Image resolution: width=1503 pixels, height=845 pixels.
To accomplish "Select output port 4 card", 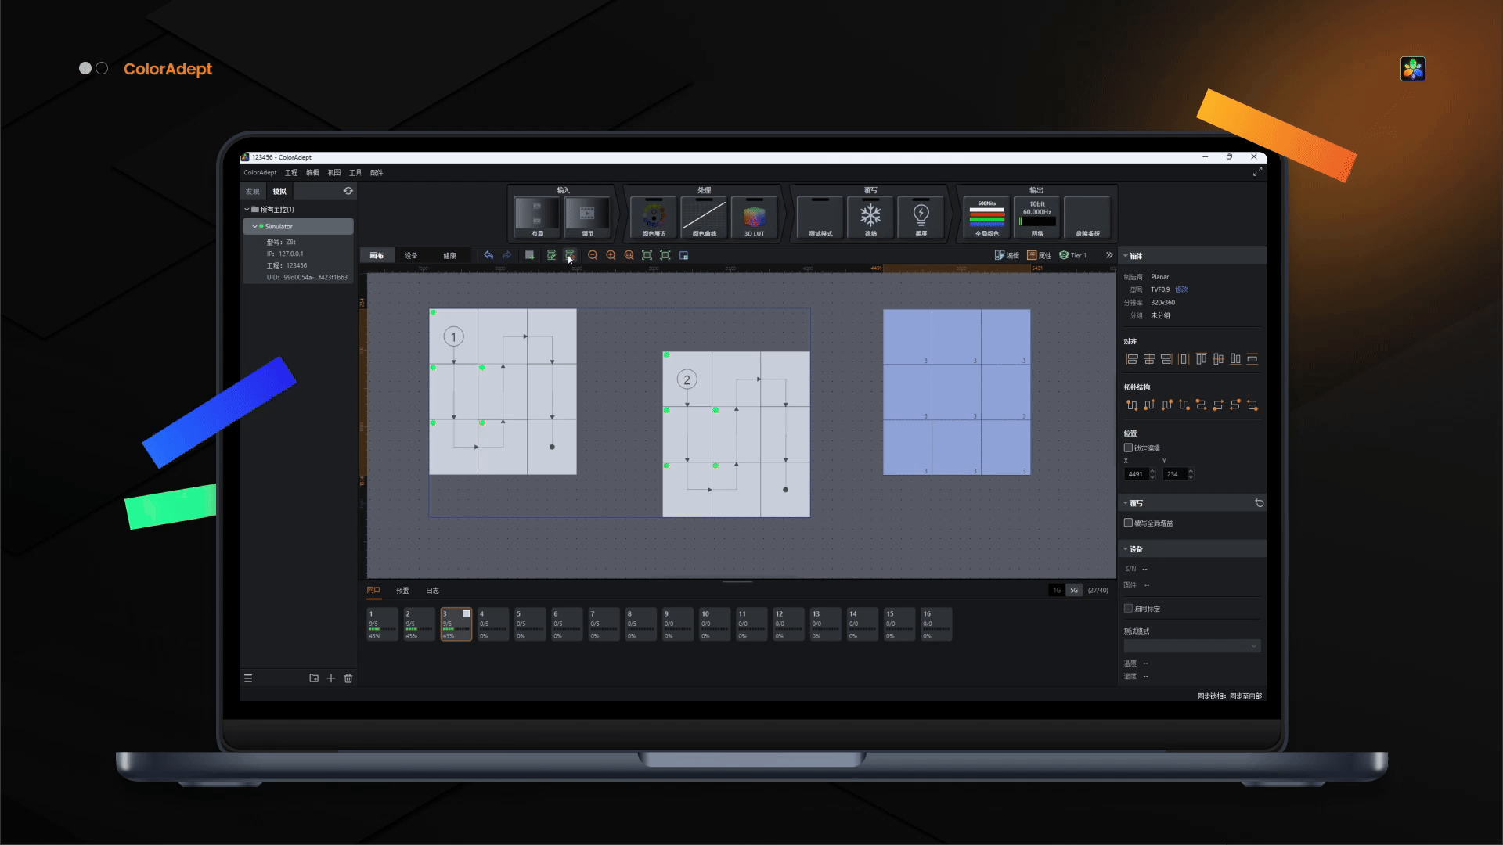I will pyautogui.click(x=493, y=624).
